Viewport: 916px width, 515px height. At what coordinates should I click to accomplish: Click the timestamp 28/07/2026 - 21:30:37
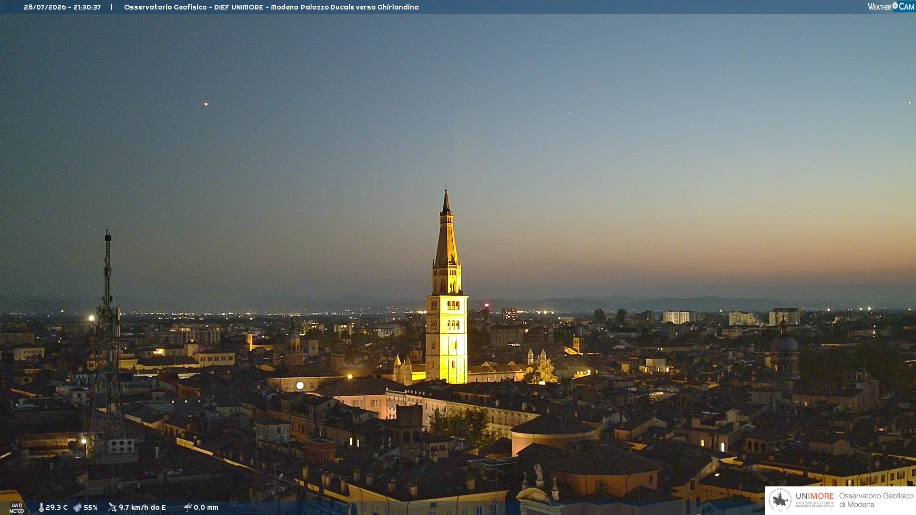62,7
